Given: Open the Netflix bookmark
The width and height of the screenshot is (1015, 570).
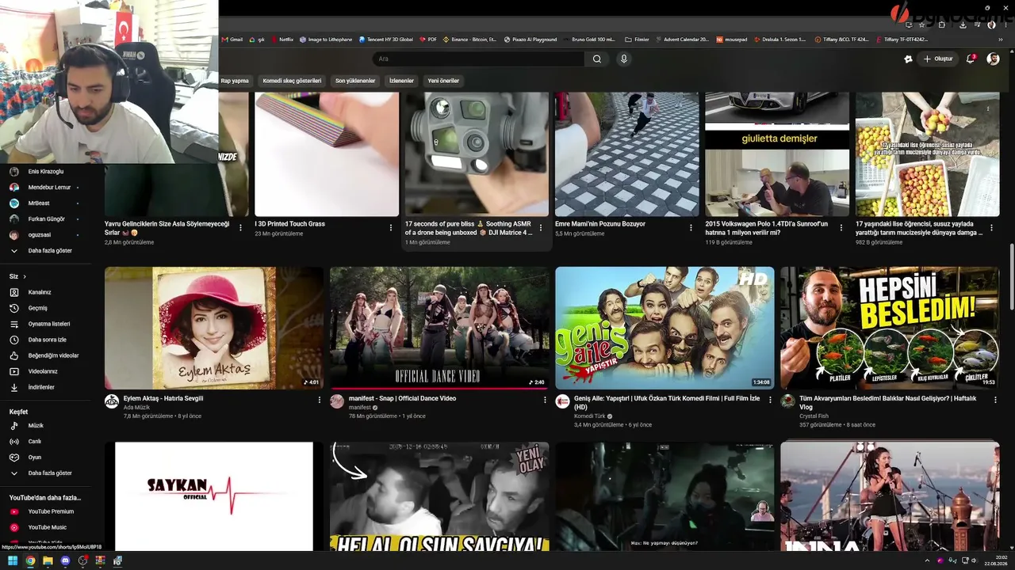Looking at the screenshot, I should (282, 39).
